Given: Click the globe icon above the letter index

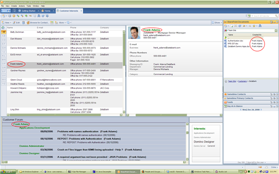Looking at the screenshot, I should pos(3,28).
